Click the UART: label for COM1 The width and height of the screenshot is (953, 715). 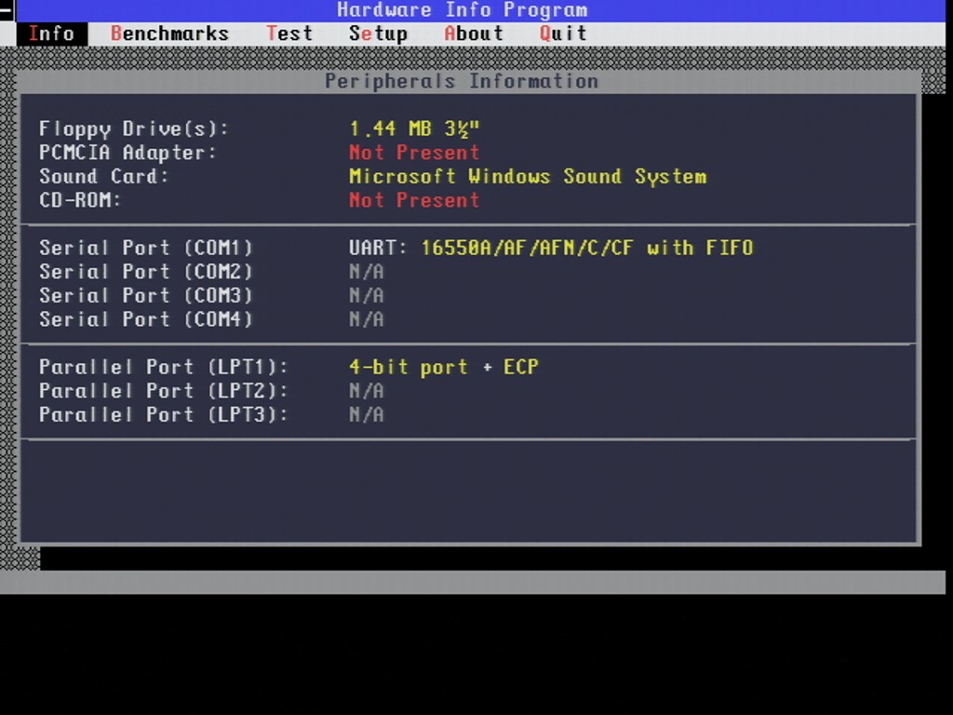click(x=378, y=248)
